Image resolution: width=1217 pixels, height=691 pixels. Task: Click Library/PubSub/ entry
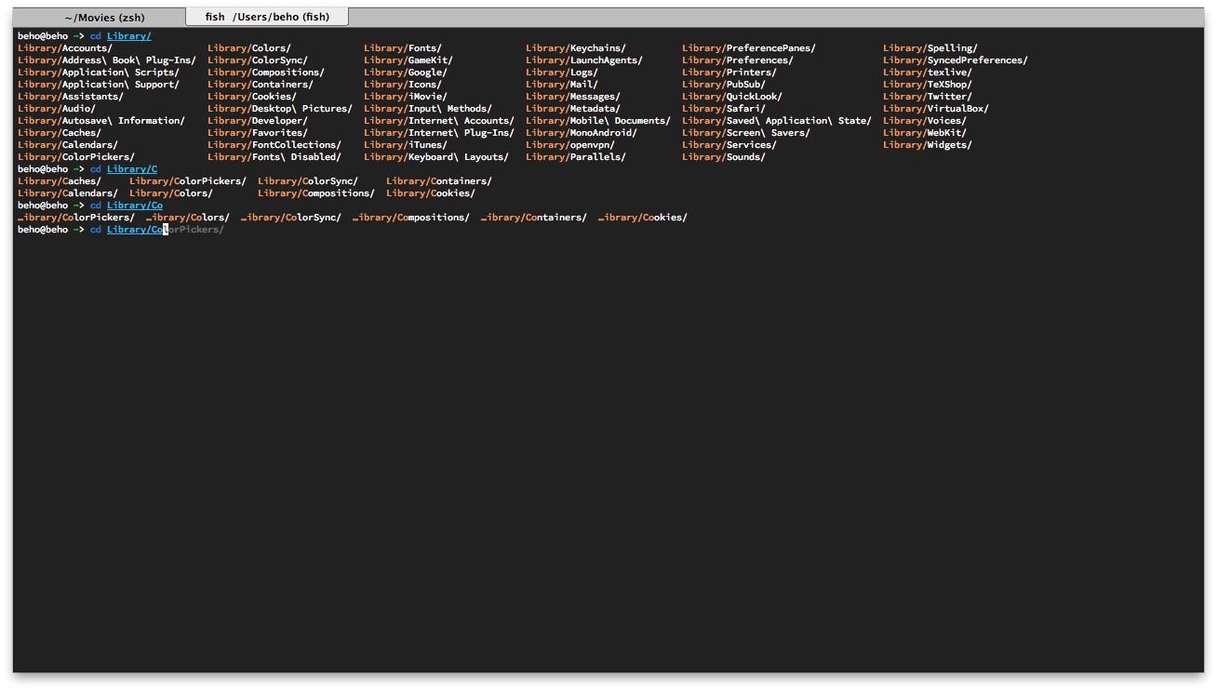point(724,85)
